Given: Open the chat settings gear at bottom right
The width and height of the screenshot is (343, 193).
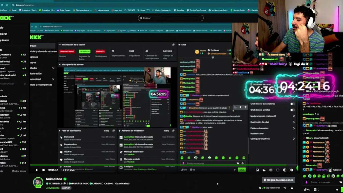Looking at the screenshot, I should pyautogui.click(x=337, y=190).
